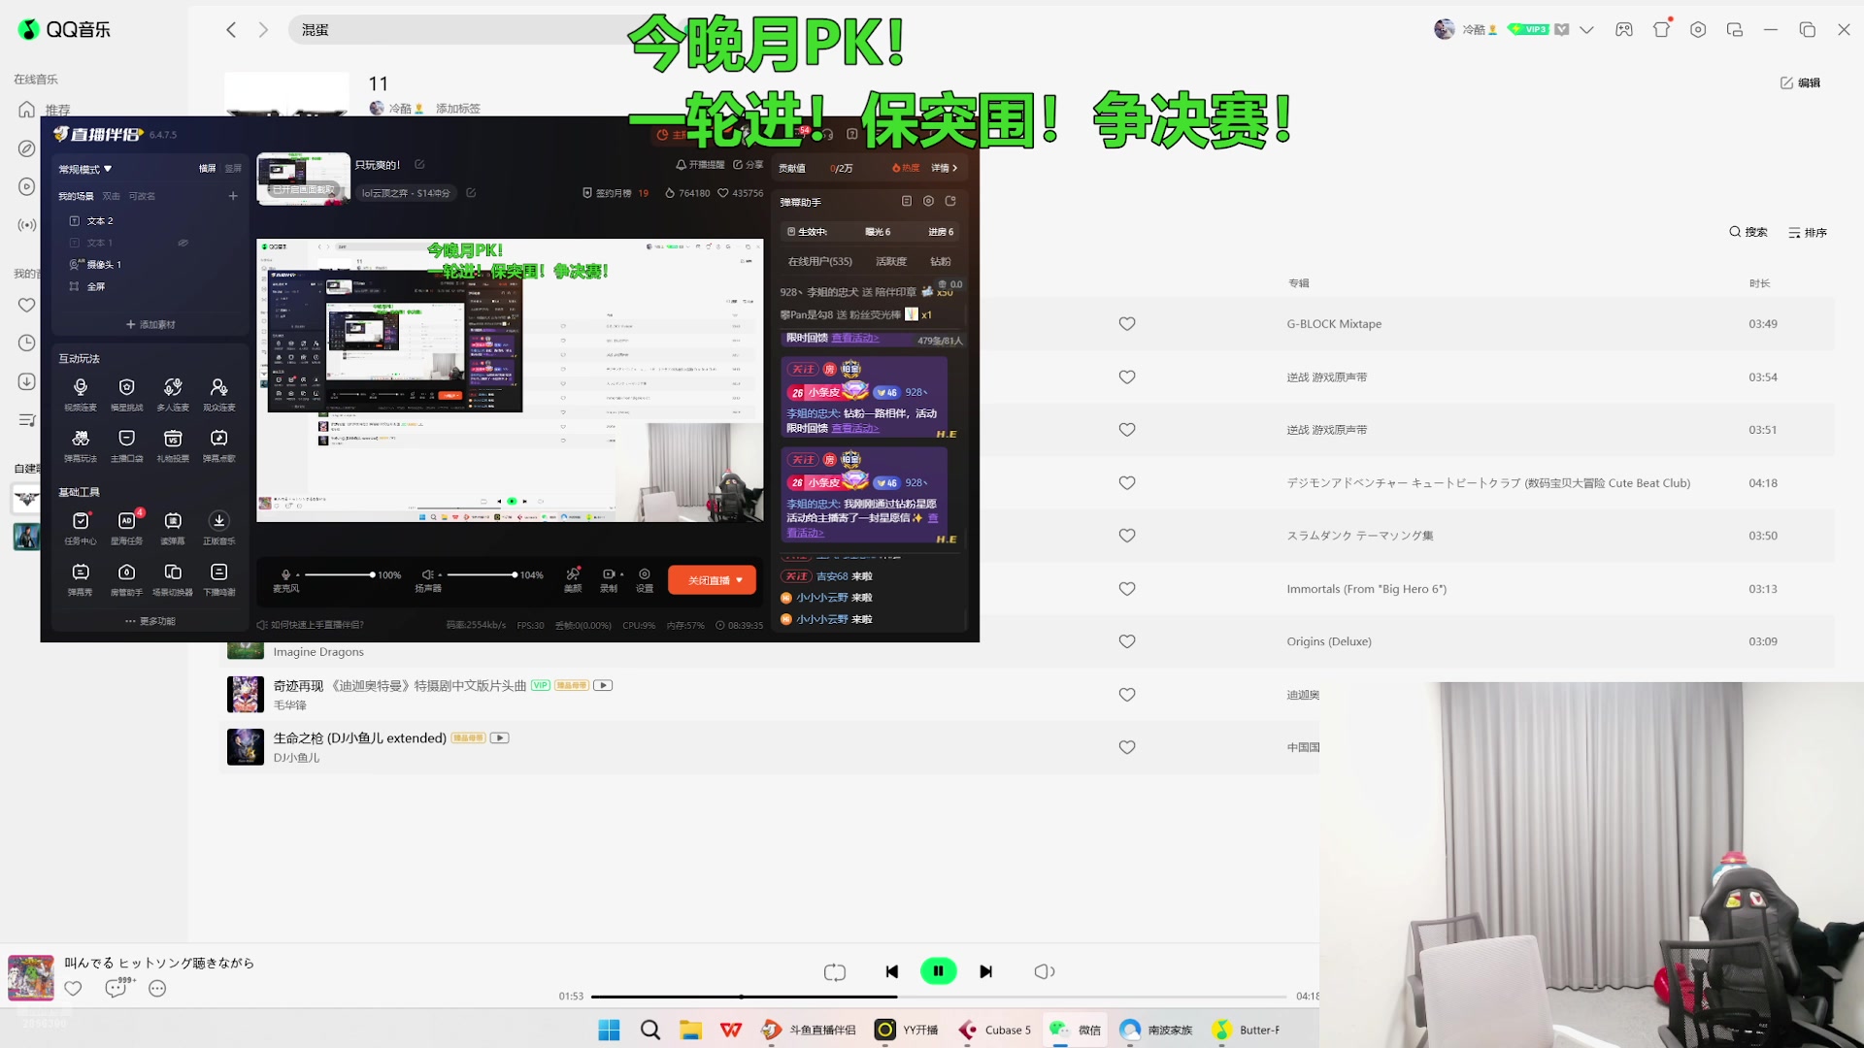
Task: Click 分享 to share the stream
Action: 748,165
